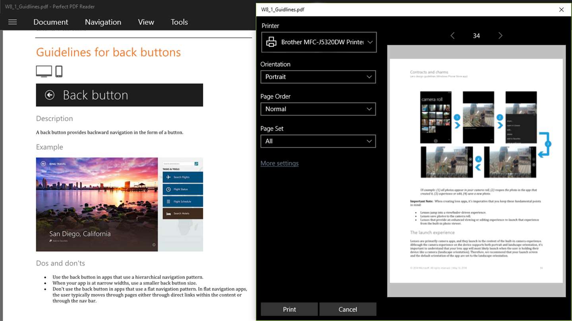
Task: Open the Navigation menu
Action: click(x=103, y=22)
